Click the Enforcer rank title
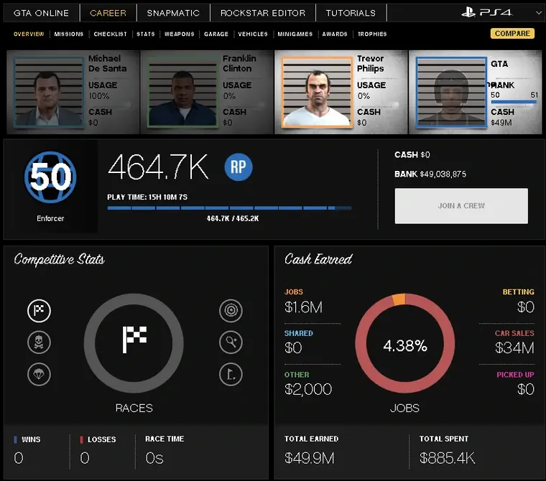The image size is (546, 481). coord(50,218)
